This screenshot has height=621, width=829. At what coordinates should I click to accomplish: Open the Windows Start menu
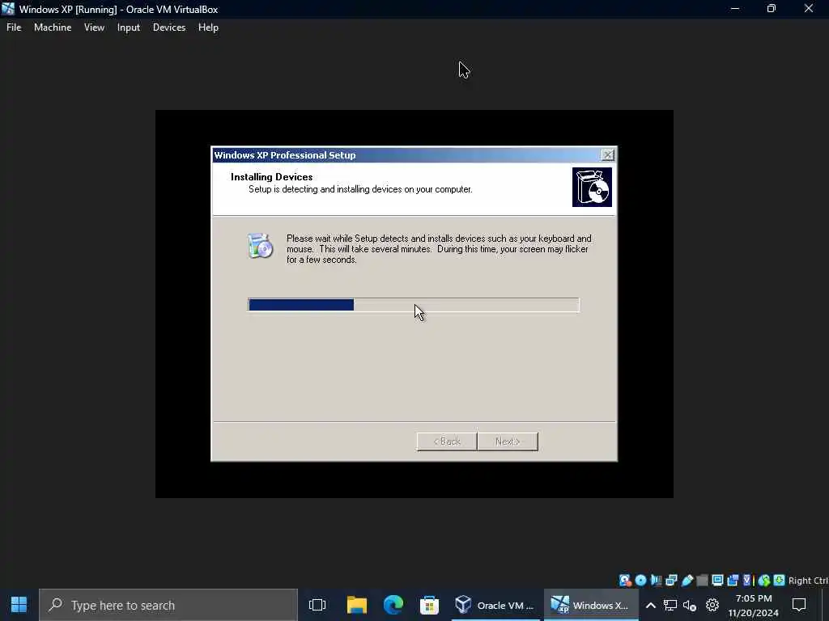coord(19,605)
